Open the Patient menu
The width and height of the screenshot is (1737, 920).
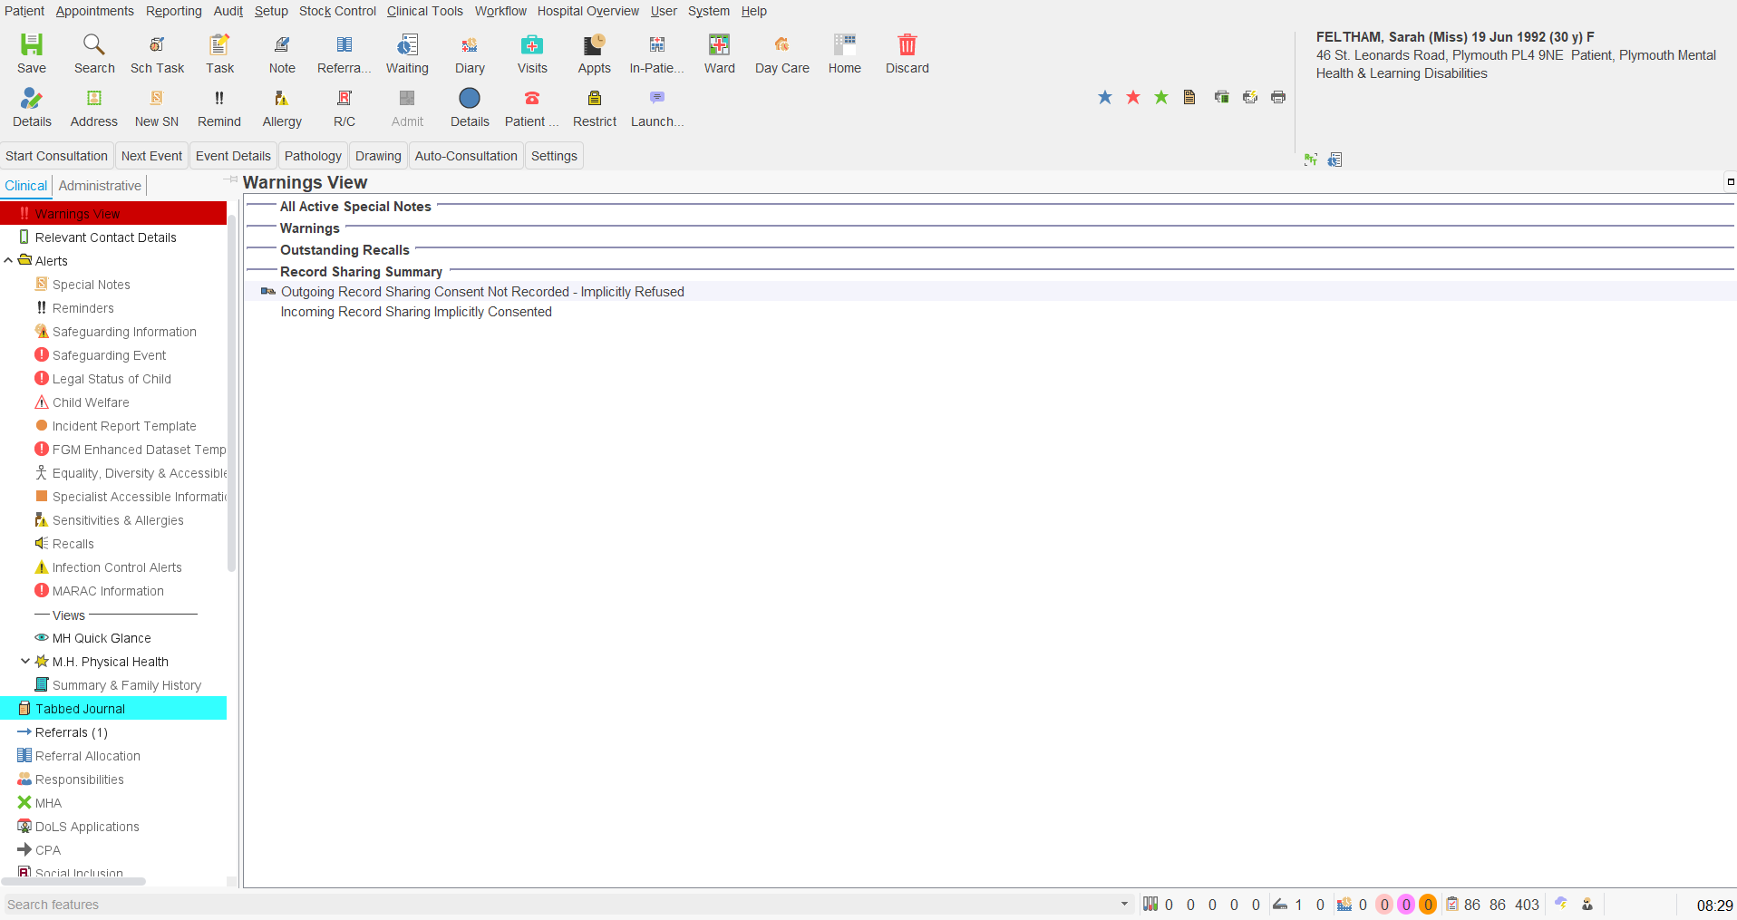pyautogui.click(x=24, y=11)
